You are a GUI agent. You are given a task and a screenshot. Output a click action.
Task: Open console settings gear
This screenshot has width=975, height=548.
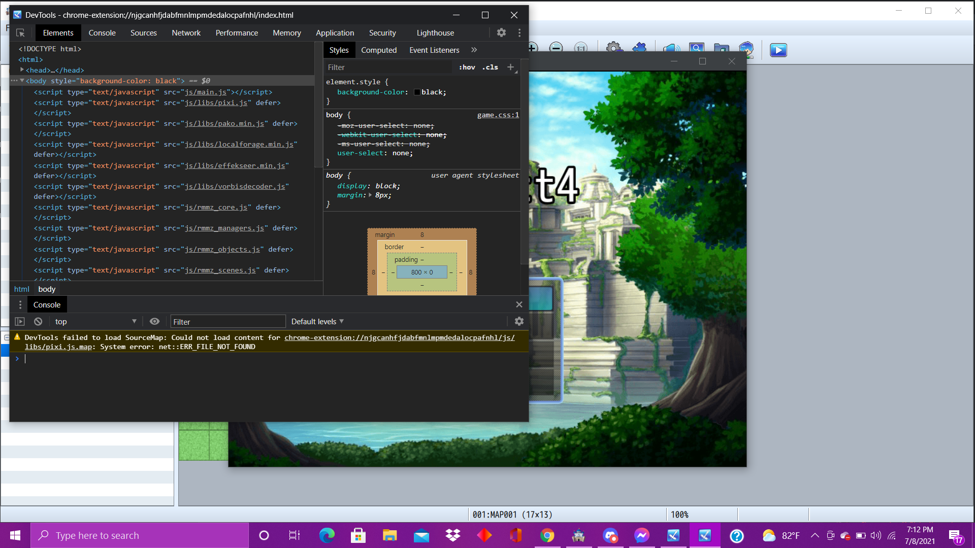coord(519,321)
